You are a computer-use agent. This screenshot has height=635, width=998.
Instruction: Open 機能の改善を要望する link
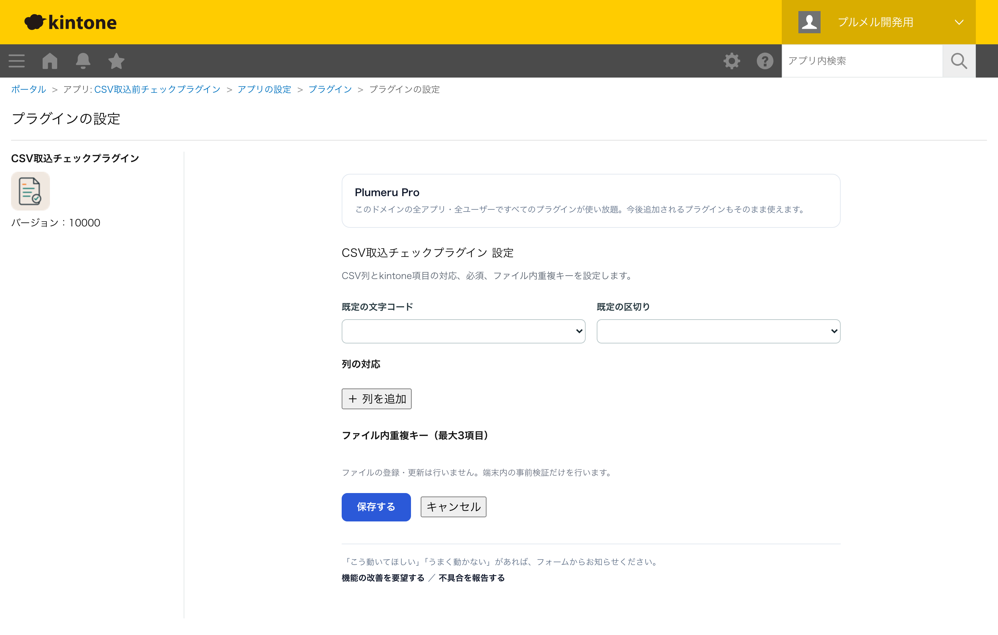coord(383,578)
